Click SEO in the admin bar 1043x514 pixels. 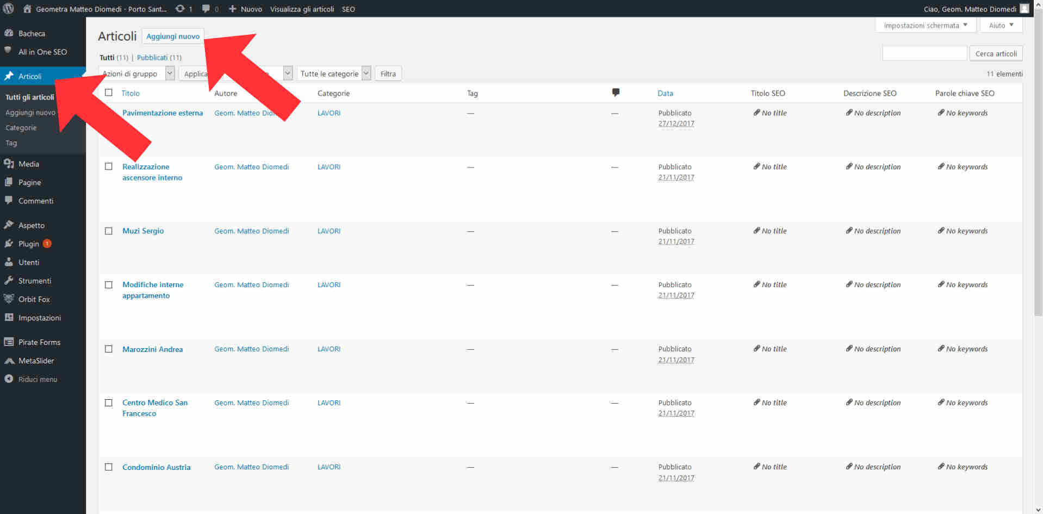(349, 9)
